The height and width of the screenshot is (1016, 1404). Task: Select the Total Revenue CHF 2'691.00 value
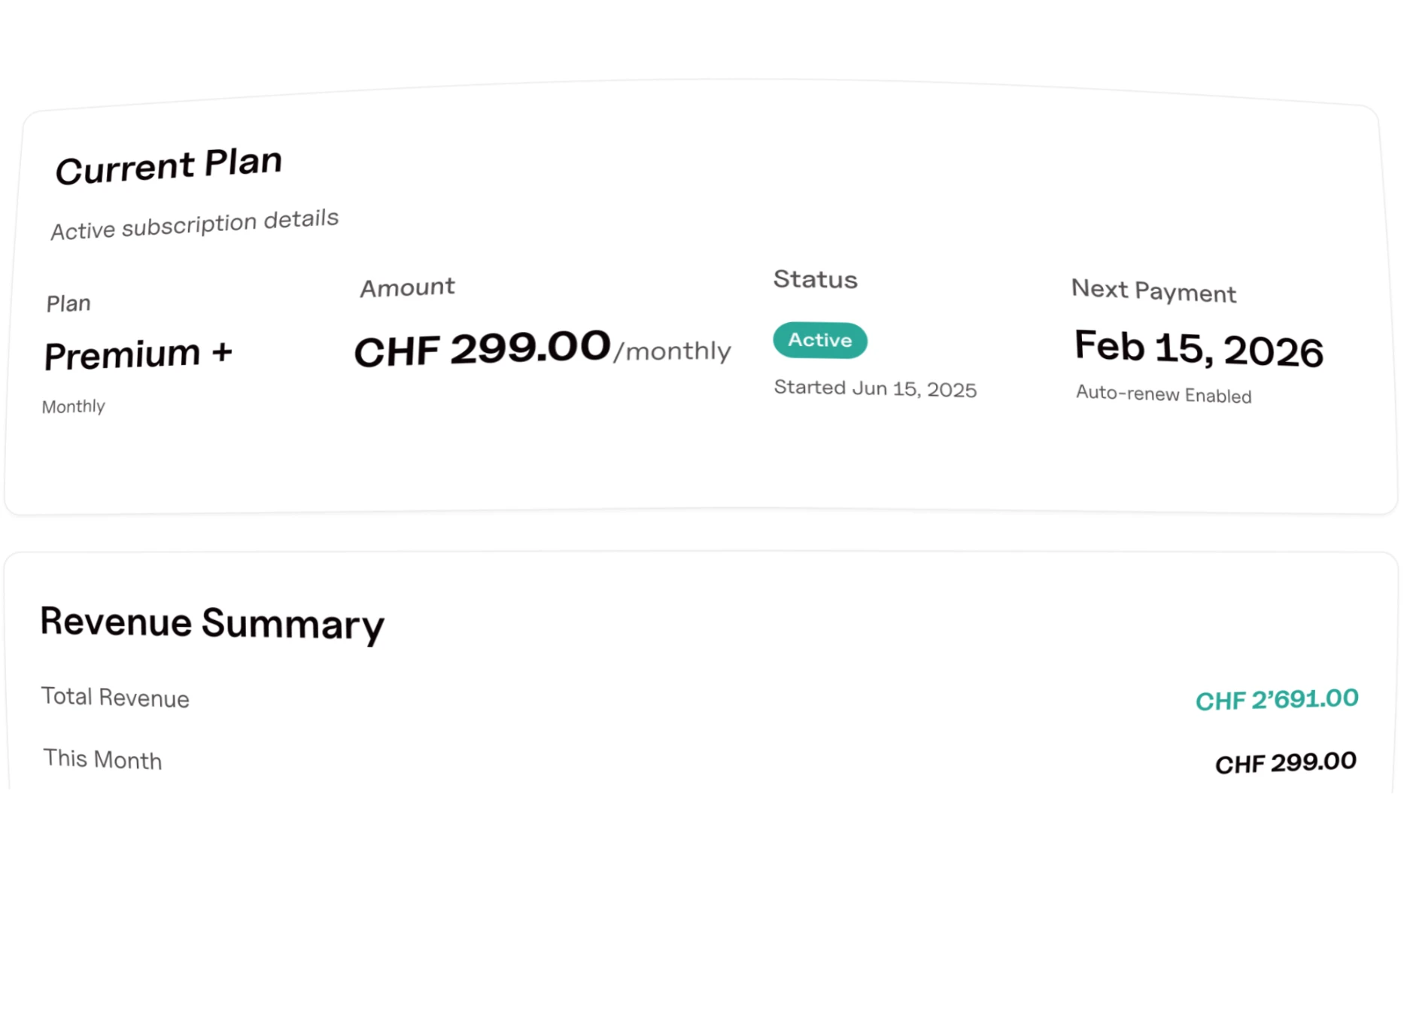point(1277,699)
